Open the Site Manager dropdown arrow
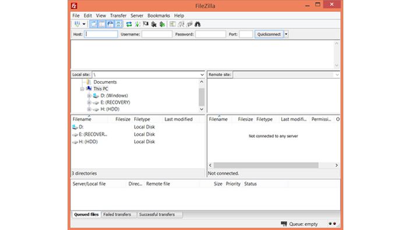The height and width of the screenshot is (230, 408). pos(84,24)
